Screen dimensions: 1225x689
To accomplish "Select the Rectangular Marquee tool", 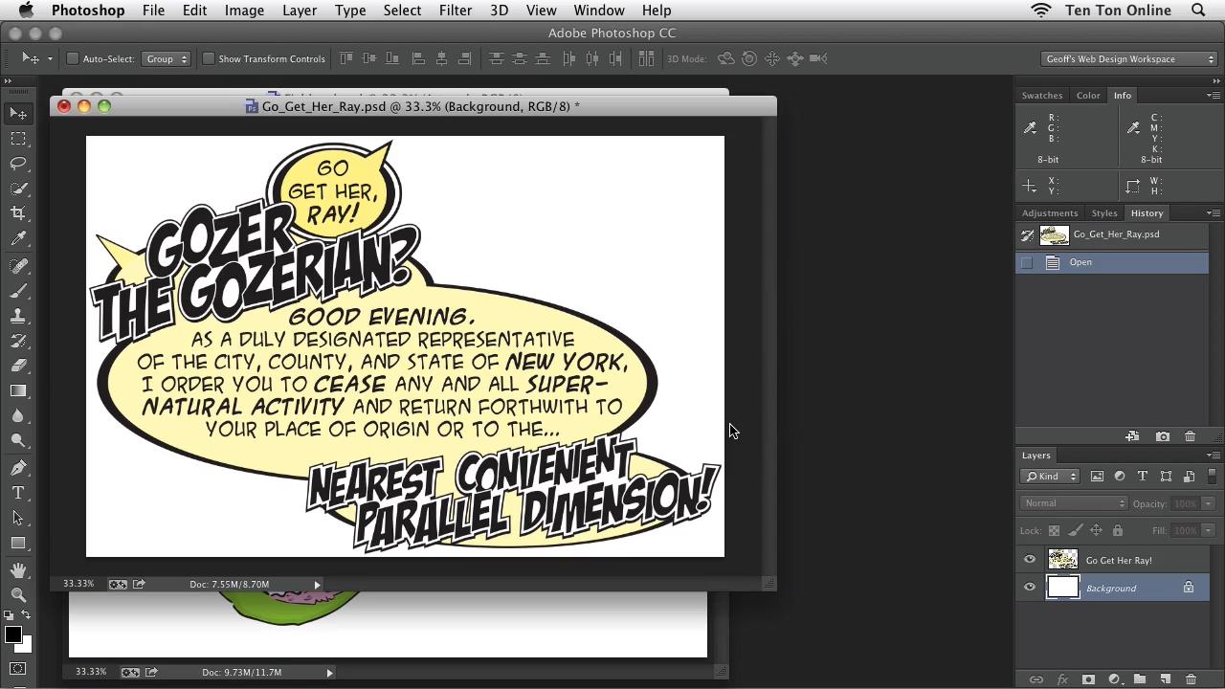I will [x=18, y=139].
